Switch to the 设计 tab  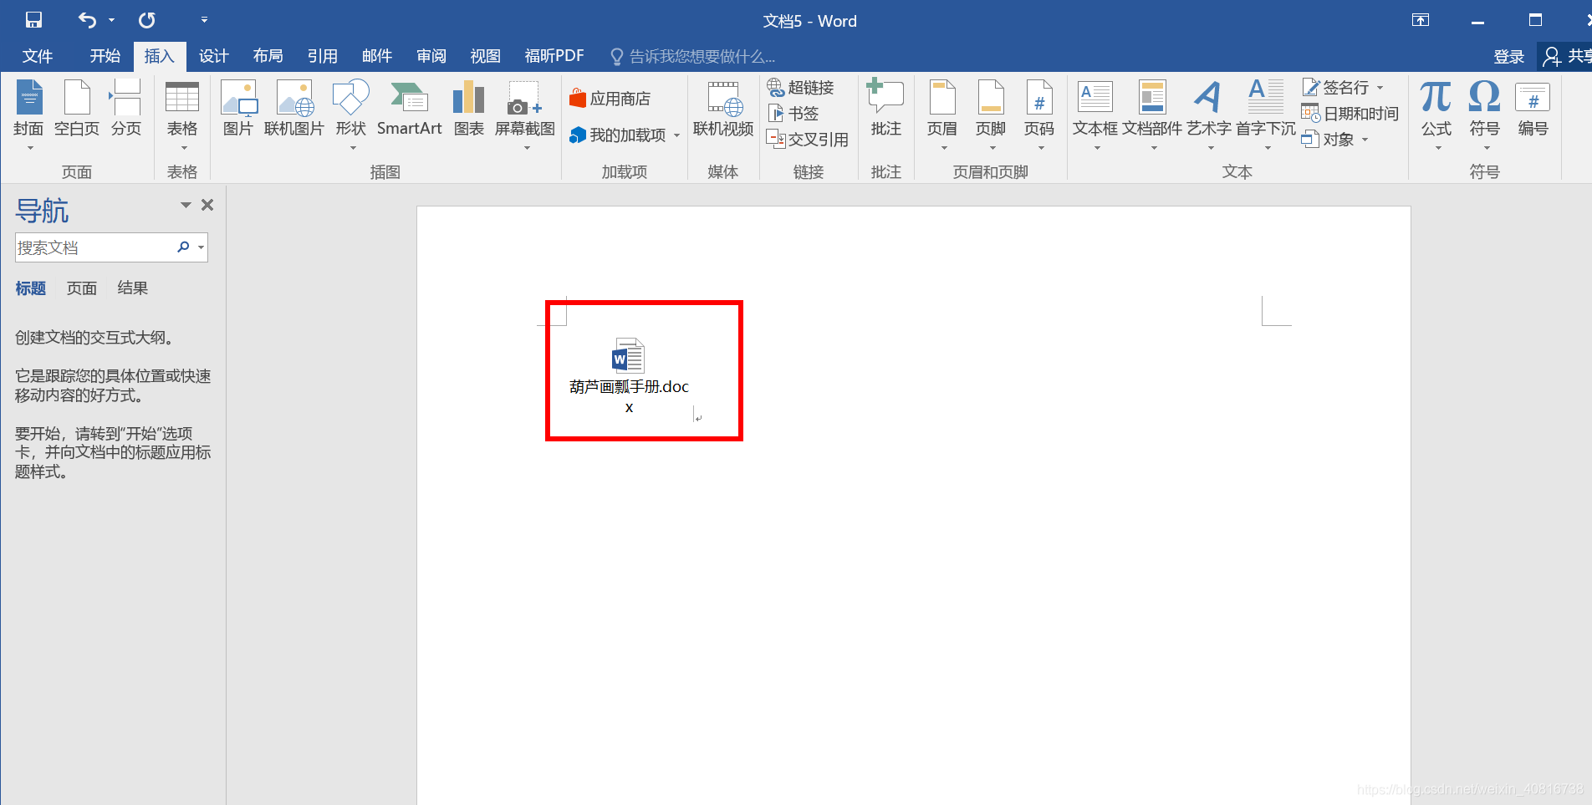[x=214, y=56]
